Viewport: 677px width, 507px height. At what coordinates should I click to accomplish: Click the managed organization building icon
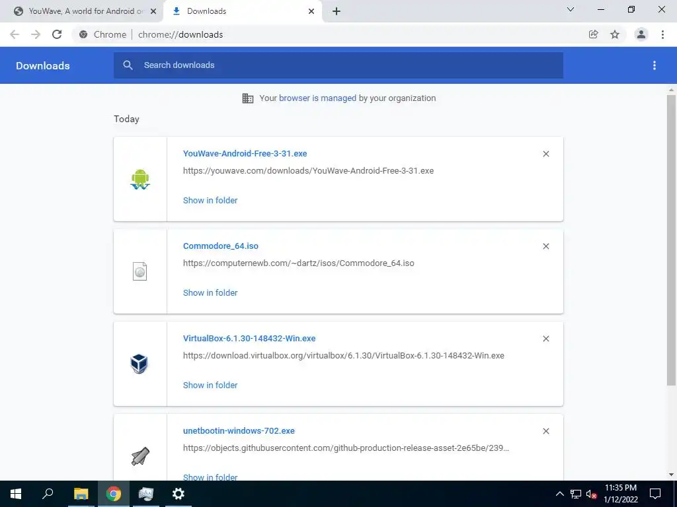(248, 98)
